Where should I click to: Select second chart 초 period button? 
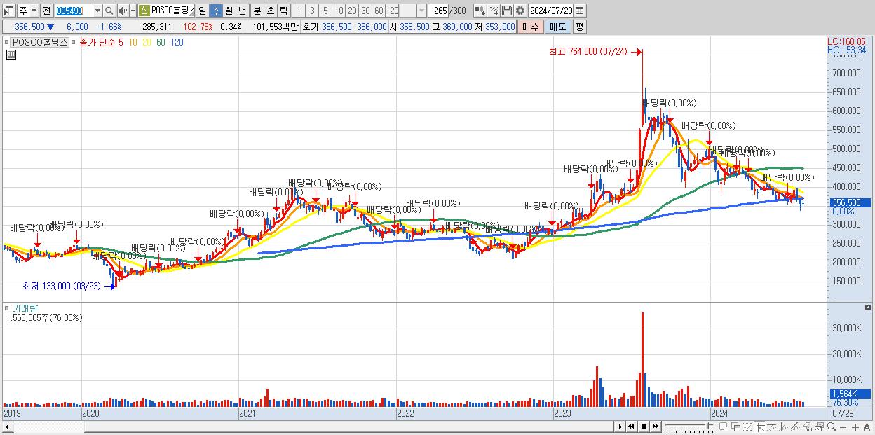tap(271, 11)
